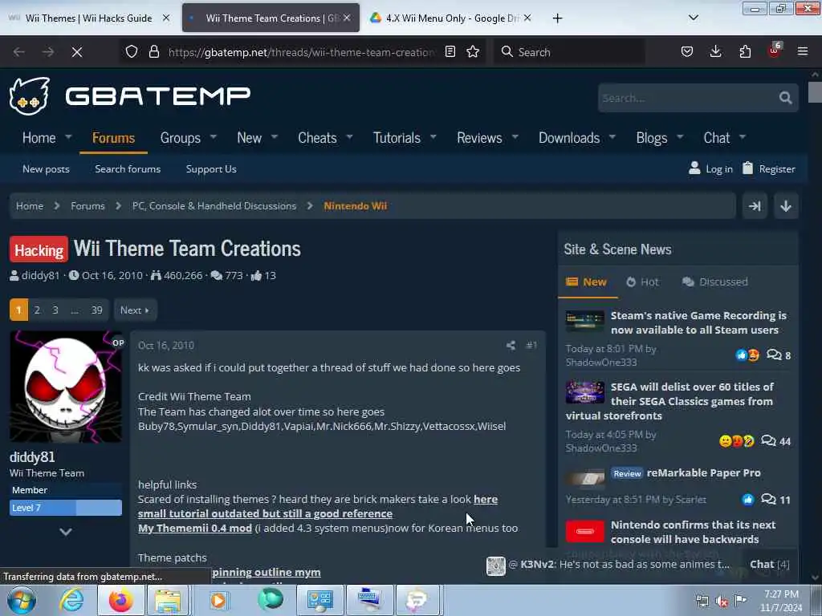Go to Next page of thread
822x616 pixels.
(x=135, y=310)
